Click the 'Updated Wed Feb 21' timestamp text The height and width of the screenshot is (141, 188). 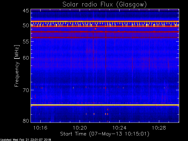click(26, 139)
